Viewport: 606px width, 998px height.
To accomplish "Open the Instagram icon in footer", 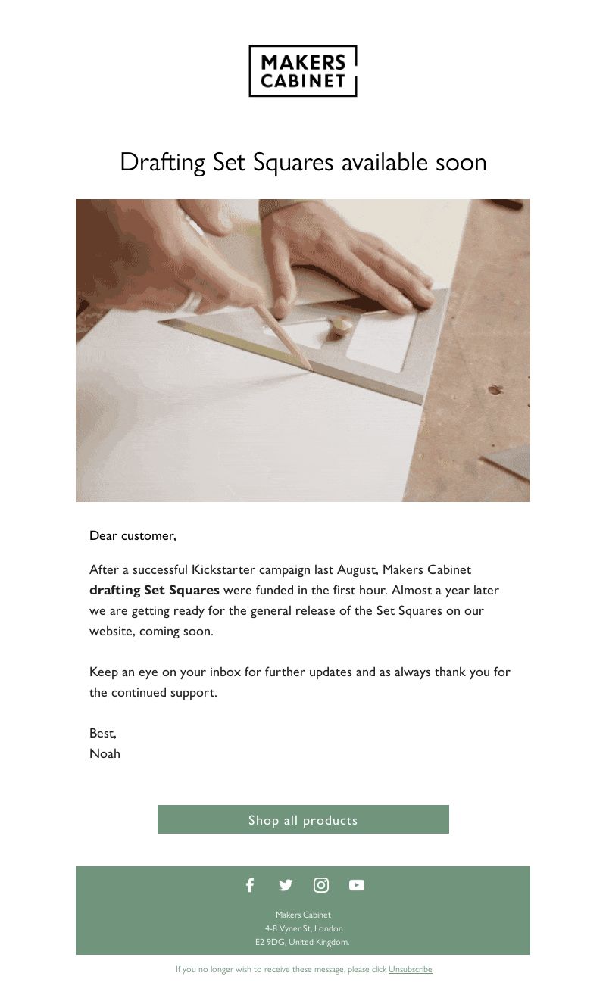I will pyautogui.click(x=321, y=885).
